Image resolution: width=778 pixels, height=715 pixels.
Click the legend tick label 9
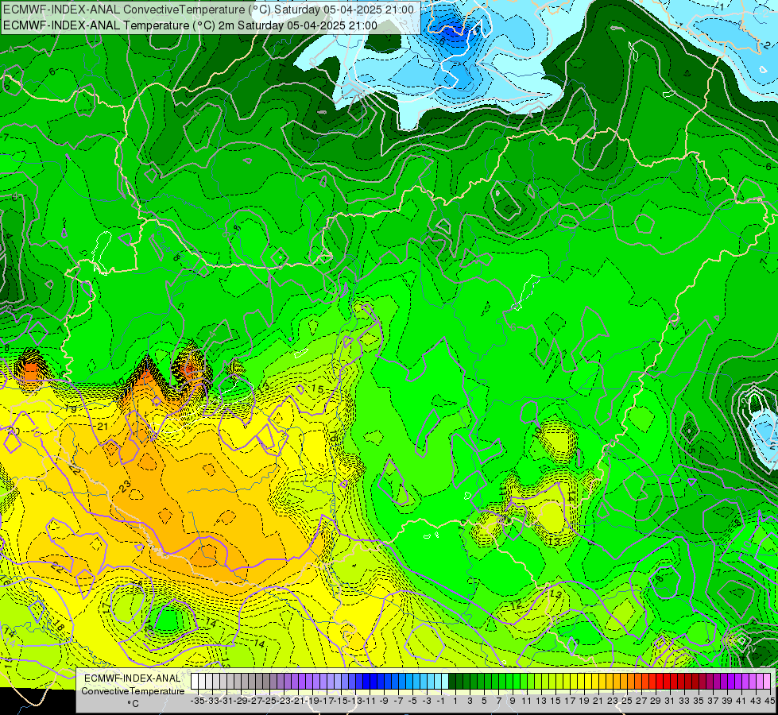point(512,701)
